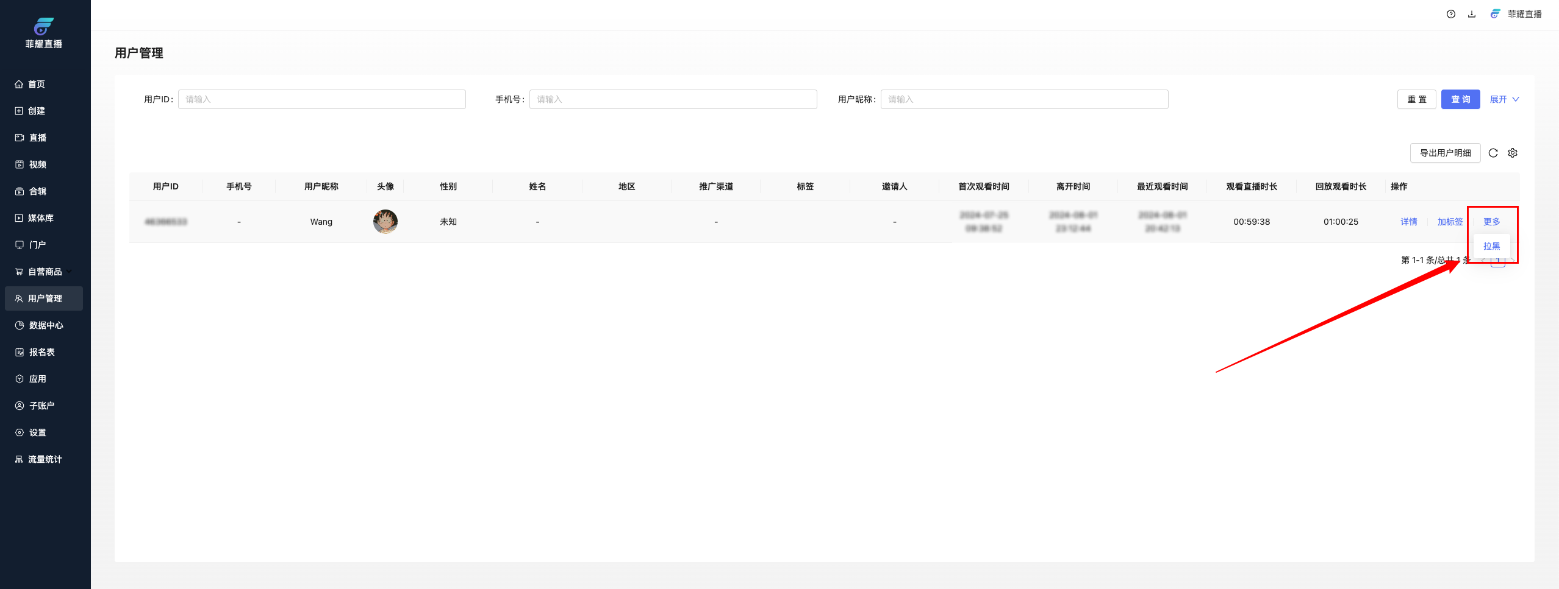Open 详情 link for user Wang
The height and width of the screenshot is (589, 1559).
coord(1408,222)
